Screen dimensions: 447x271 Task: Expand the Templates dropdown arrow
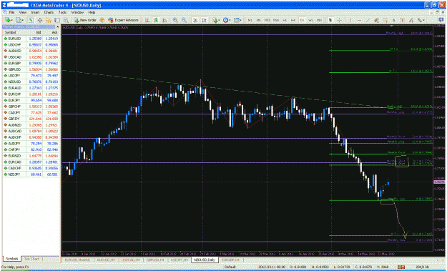(241, 20)
